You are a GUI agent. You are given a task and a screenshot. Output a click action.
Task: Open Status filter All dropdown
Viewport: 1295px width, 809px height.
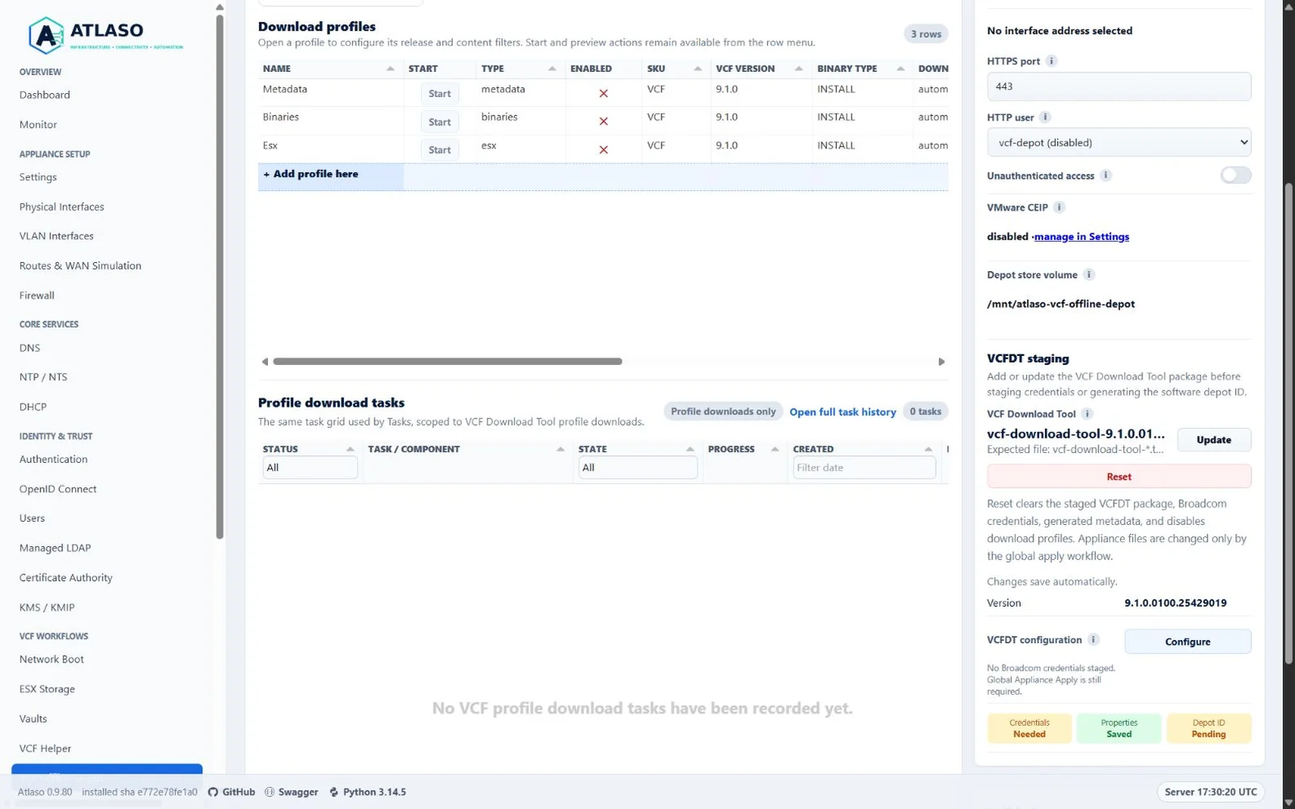tap(310, 468)
